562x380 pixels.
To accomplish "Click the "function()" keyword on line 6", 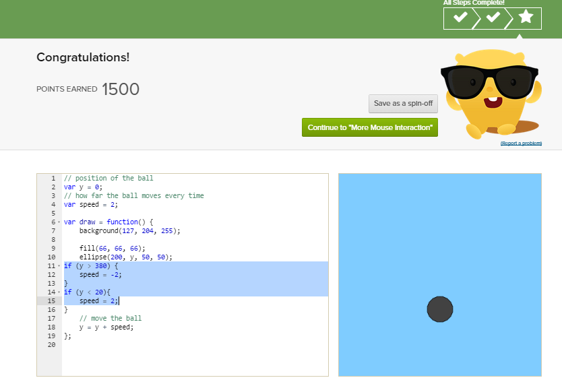I will pos(126,222).
